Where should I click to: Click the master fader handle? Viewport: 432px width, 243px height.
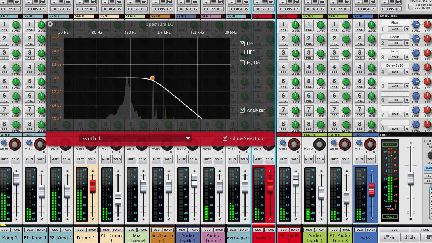click(x=411, y=178)
